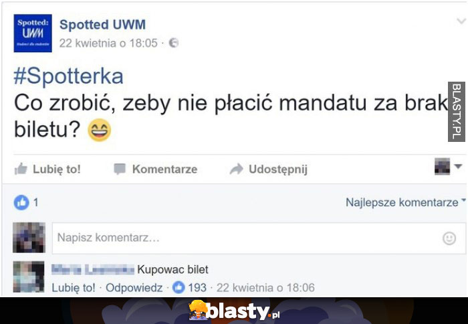
Task: Click the public globe privacy icon
Action: [174, 43]
